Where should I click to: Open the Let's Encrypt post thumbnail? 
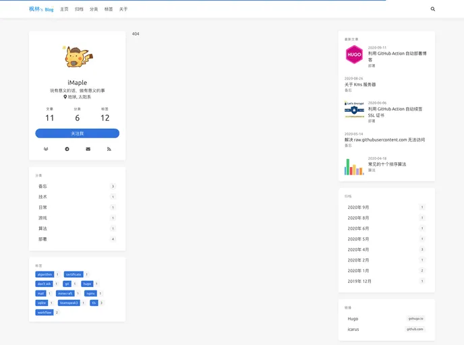tap(354, 110)
